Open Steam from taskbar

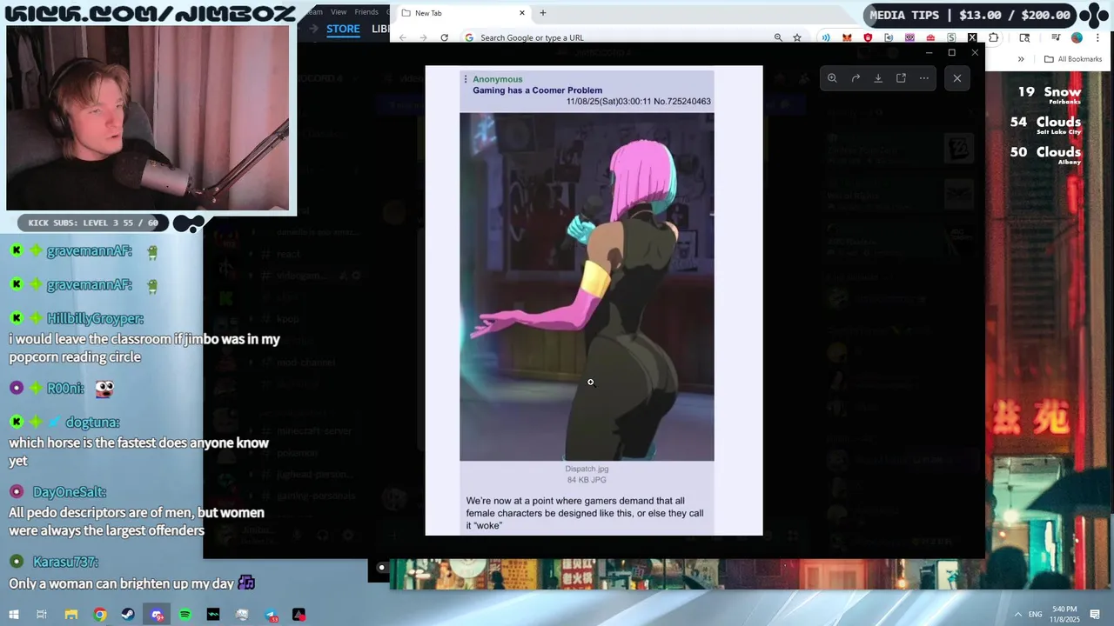pos(128,615)
